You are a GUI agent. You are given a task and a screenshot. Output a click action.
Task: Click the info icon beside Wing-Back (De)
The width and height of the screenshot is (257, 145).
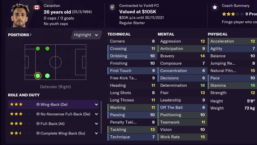38,105
